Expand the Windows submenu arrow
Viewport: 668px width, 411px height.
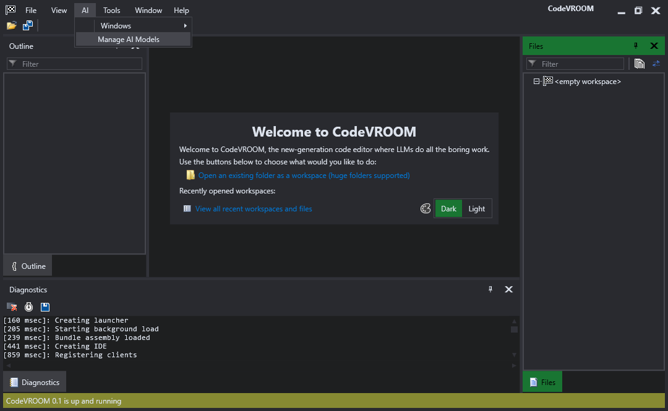pos(186,25)
